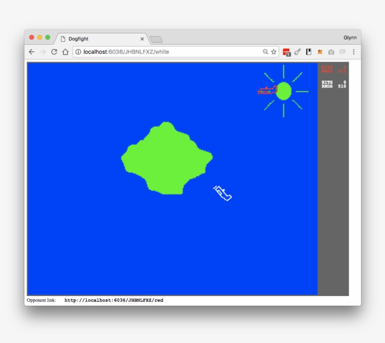Viewport: 385px width, 343px height.
Task: Close the Dogfight tab
Action: coord(142,39)
